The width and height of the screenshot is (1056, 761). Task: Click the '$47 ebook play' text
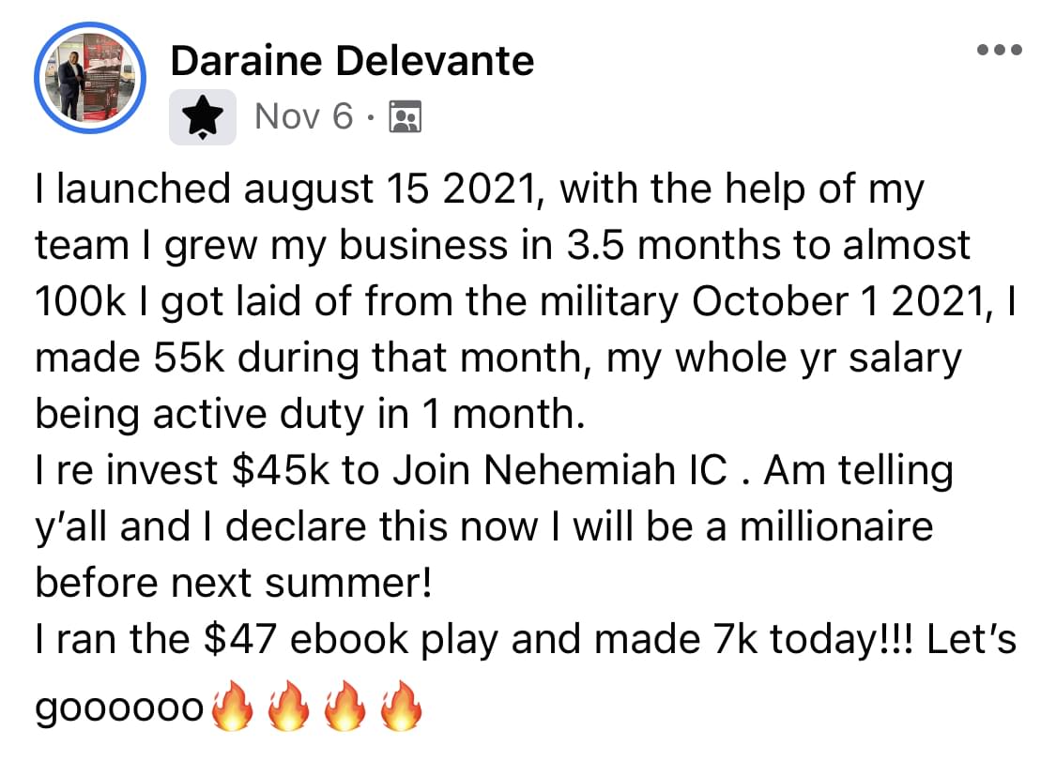(x=352, y=640)
